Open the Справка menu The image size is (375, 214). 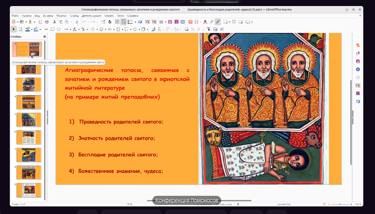133,16
